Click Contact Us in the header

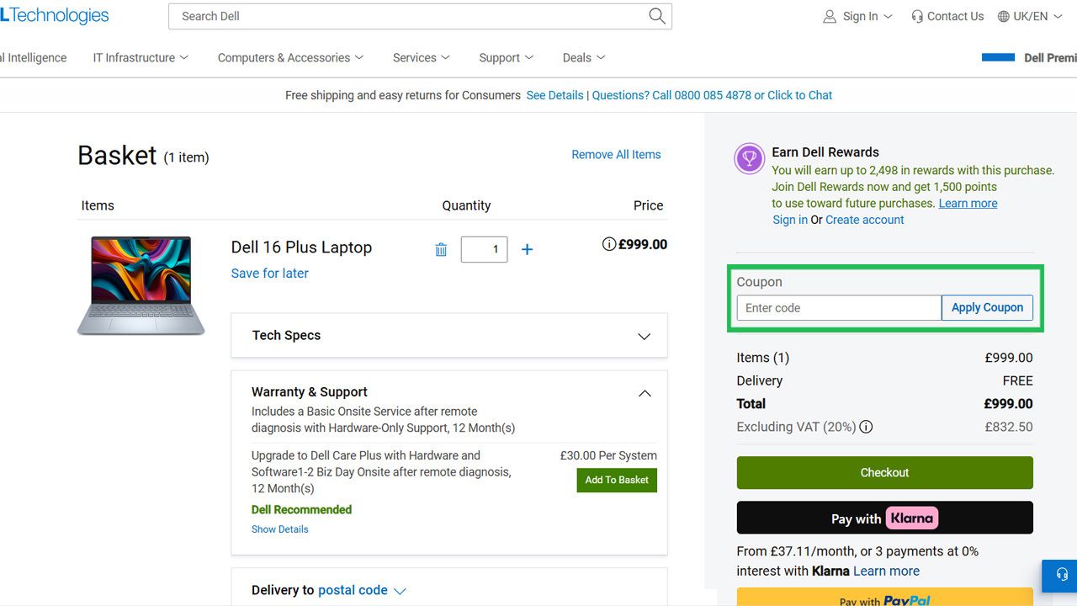tap(947, 16)
